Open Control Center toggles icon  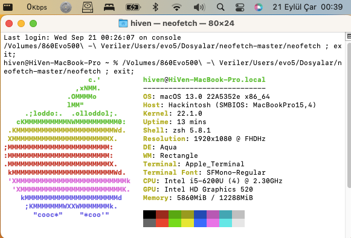pyautogui.click(x=240, y=7)
